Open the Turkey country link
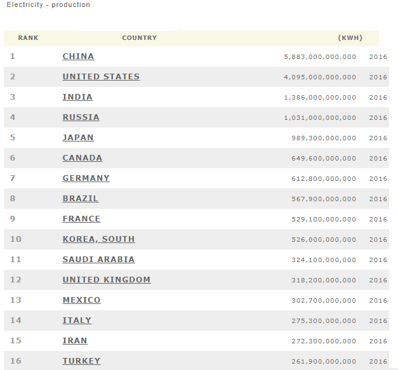 coord(81,361)
